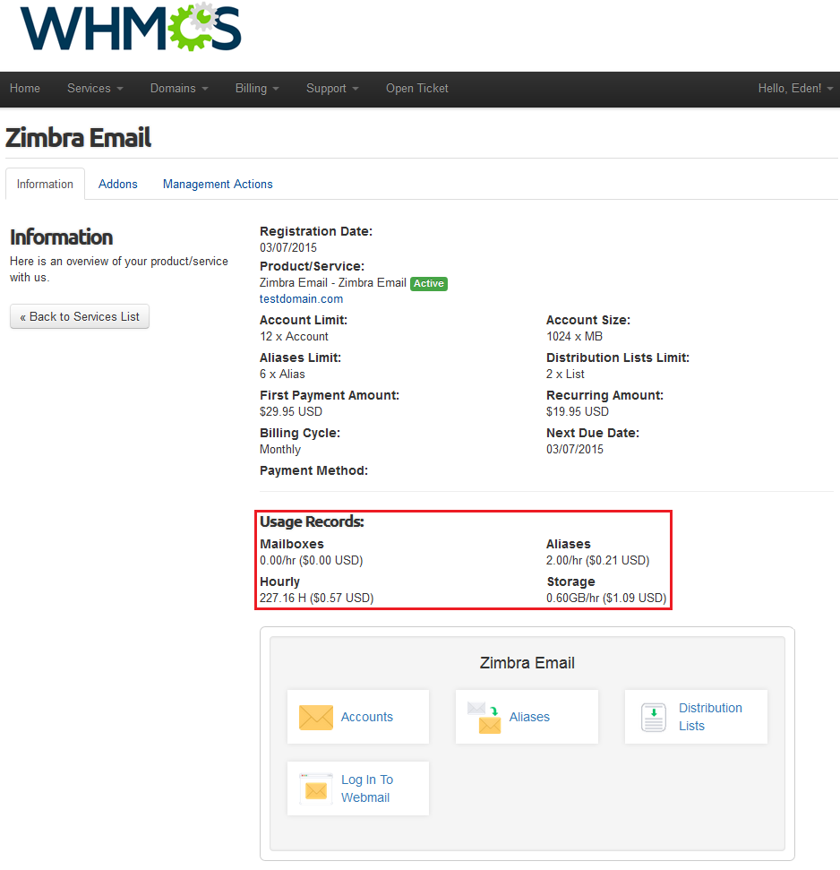Click the 'Monthly' billing cycle value
The width and height of the screenshot is (840, 870).
[x=280, y=450]
